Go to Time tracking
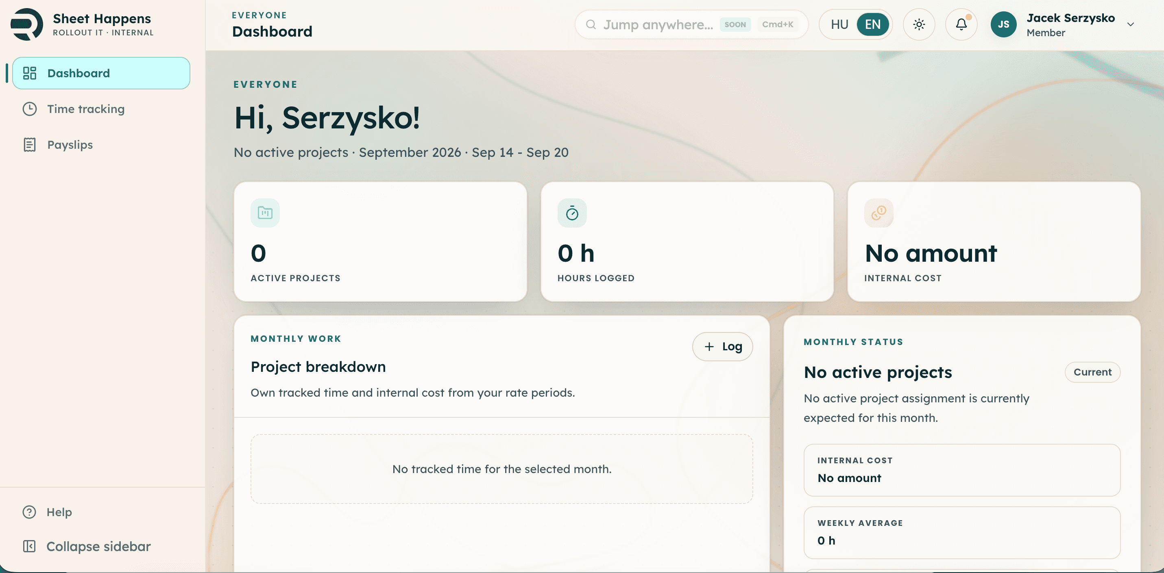 (101, 109)
